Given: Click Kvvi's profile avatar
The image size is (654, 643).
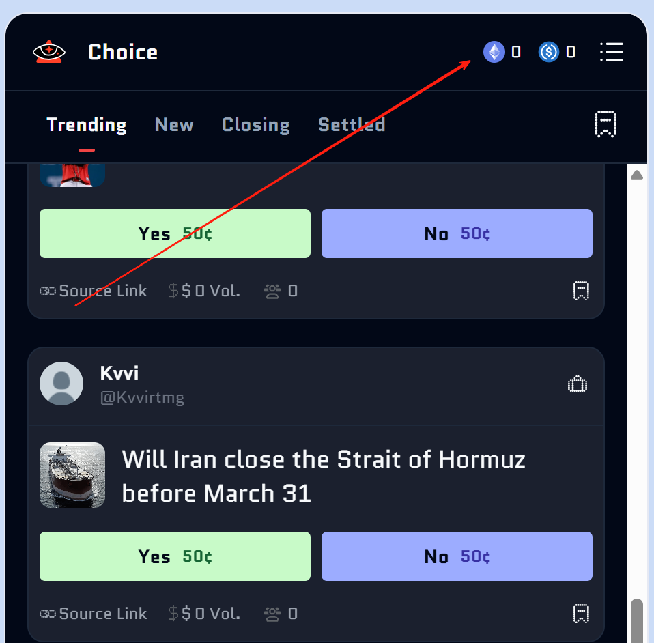Looking at the screenshot, I should pyautogui.click(x=61, y=384).
